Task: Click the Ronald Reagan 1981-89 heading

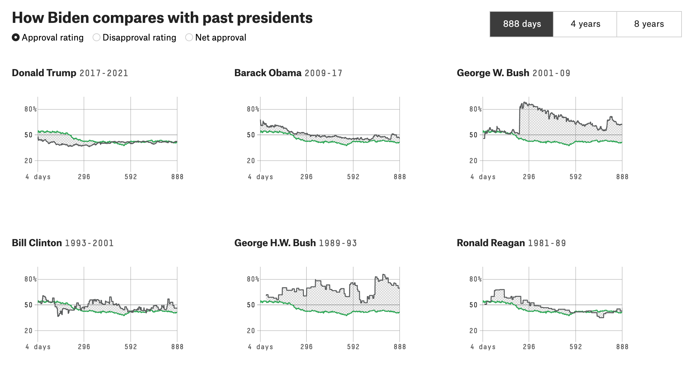Action: (x=511, y=243)
